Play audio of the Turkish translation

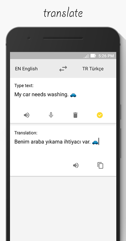point(76,165)
